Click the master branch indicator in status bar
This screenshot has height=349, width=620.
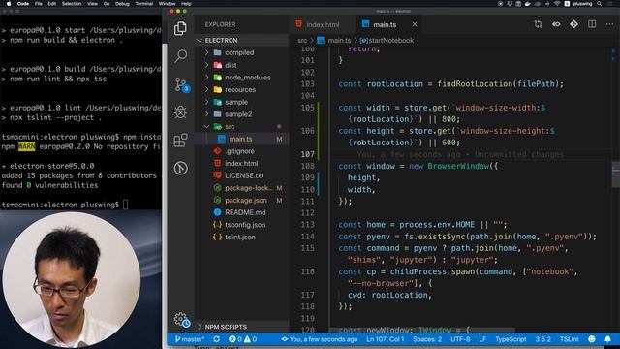tap(190, 339)
